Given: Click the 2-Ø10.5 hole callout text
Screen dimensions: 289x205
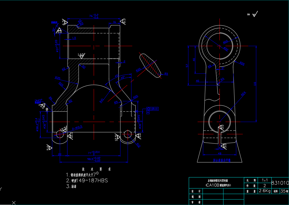Looking at the screenshot, I should pyautogui.click(x=77, y=127).
